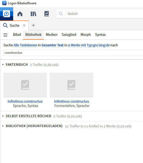Open the Library books icon
143x163 pixels.
pos(33,14)
